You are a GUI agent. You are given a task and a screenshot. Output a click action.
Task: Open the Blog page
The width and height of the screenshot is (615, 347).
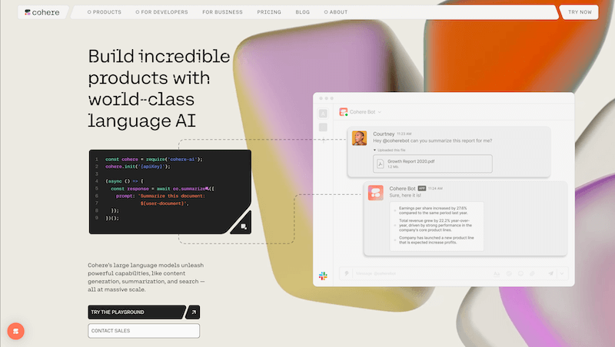pos(302,12)
